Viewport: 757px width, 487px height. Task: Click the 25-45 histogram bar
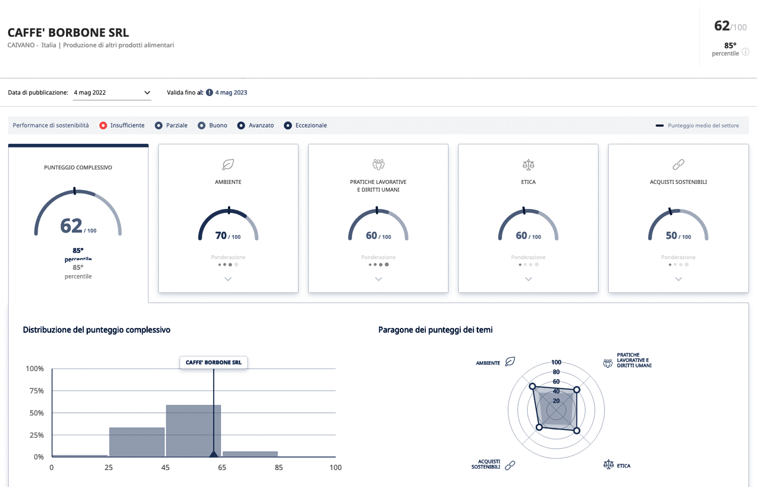click(x=137, y=442)
